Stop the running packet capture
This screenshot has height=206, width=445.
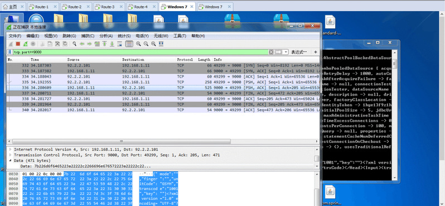pos(18,44)
